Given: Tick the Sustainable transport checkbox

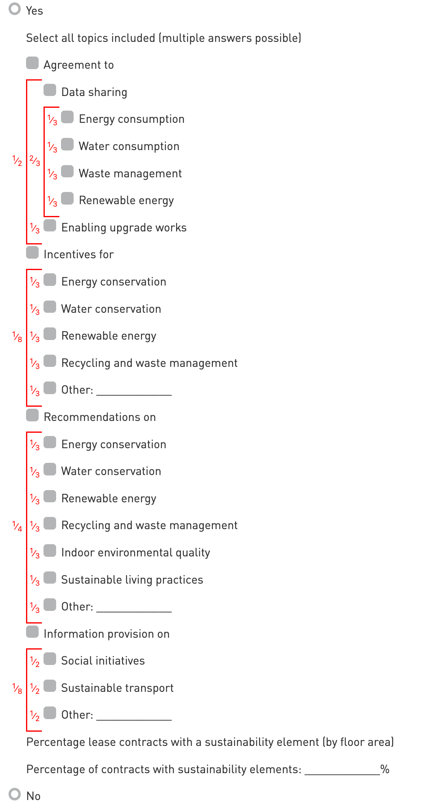Looking at the screenshot, I should tap(50, 686).
